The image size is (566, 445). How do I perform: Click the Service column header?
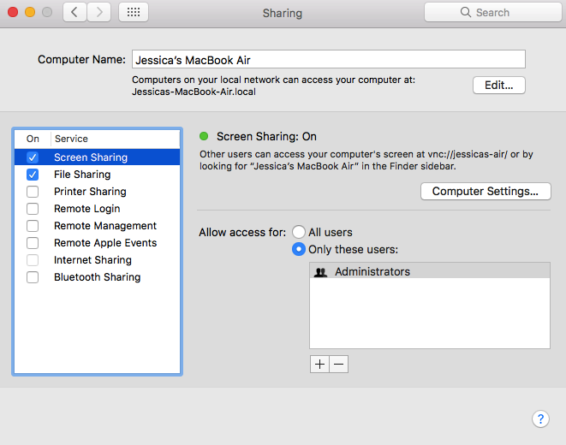tap(116, 139)
